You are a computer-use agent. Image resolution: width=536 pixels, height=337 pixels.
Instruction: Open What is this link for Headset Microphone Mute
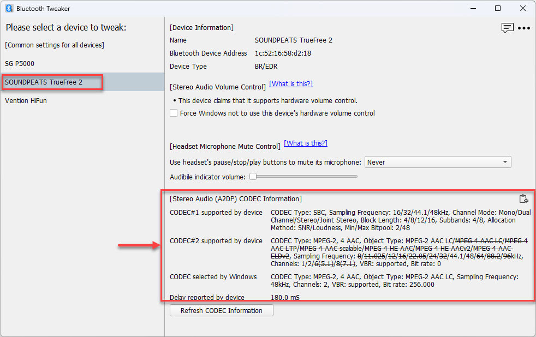tap(306, 143)
